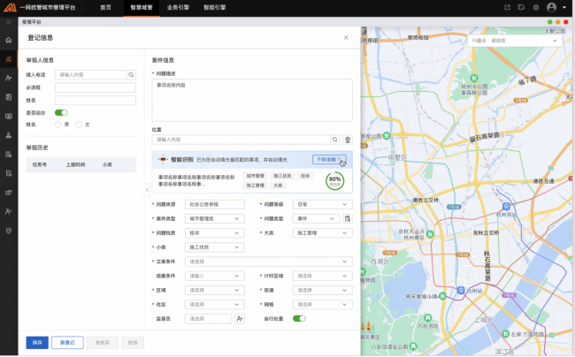Screen dimensions: 575x357
Task: Click the 保存 button
Action: 37,342
